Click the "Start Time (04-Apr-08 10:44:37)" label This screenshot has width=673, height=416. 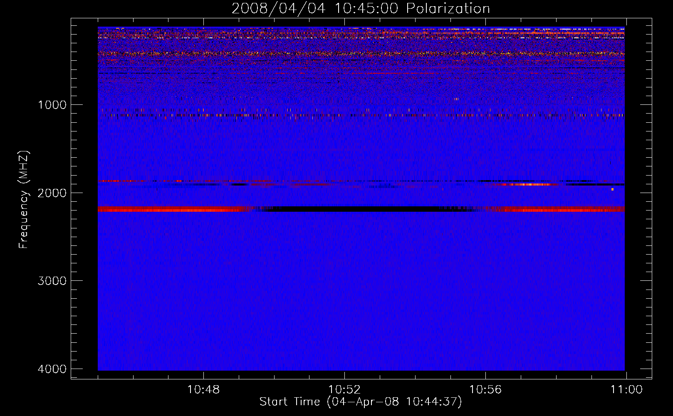tap(361, 402)
